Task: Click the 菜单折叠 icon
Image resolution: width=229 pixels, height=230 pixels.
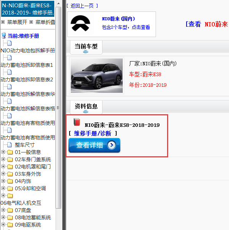Action: 31,22
